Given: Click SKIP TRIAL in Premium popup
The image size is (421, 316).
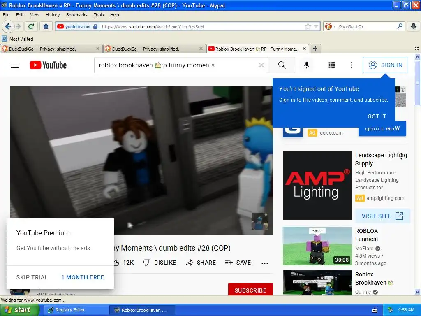Looking at the screenshot, I should pos(32,277).
